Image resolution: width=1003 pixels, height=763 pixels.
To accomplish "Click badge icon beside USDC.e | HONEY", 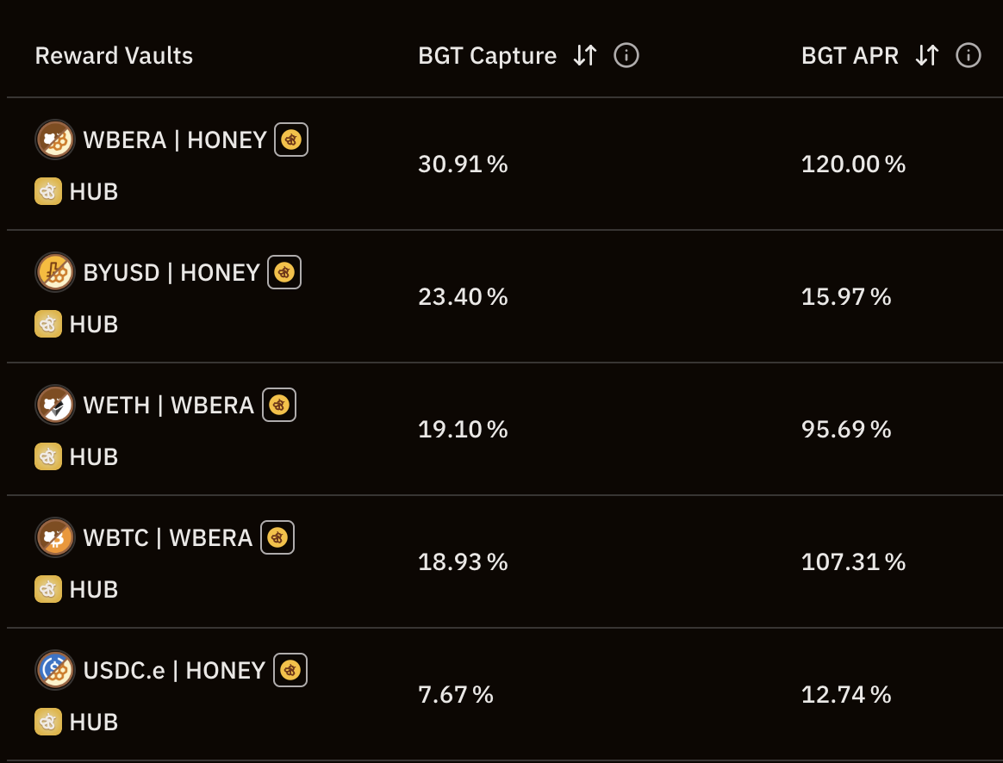I will click(x=290, y=670).
